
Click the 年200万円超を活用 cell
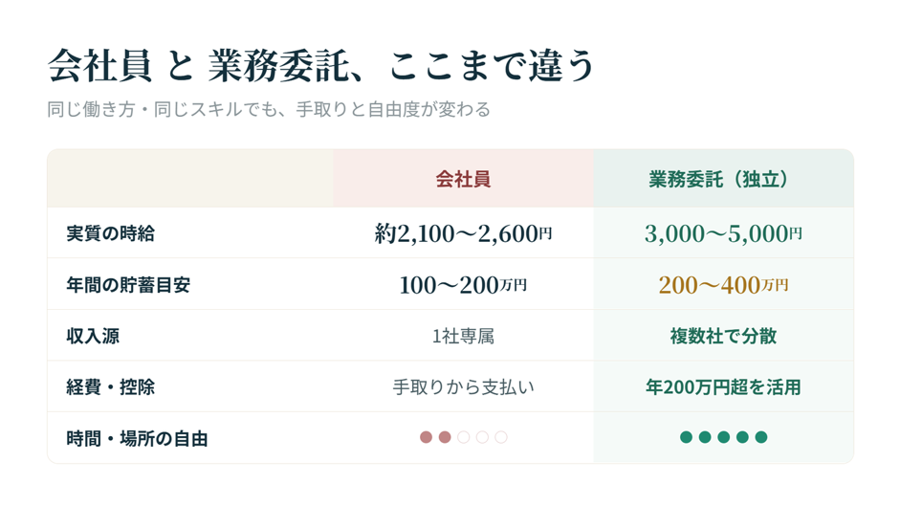[723, 387]
